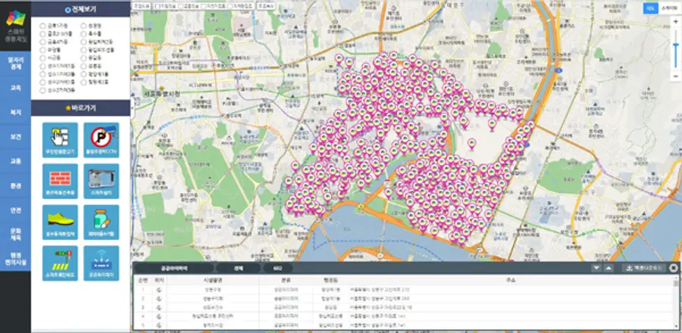Screen dimensions: 682x333
Task: Open the smart crosswalk traffic light tile
Action: 60,263
